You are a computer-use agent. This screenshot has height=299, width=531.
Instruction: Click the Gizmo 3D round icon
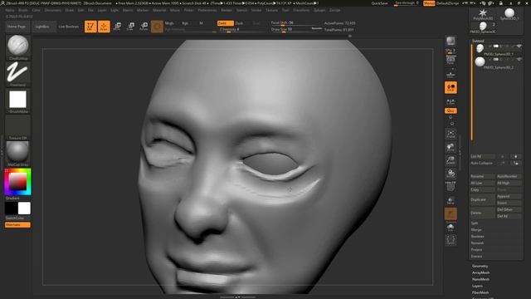[x=157, y=27]
